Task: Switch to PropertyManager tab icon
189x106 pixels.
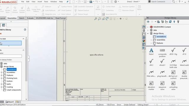Action: point(4,25)
